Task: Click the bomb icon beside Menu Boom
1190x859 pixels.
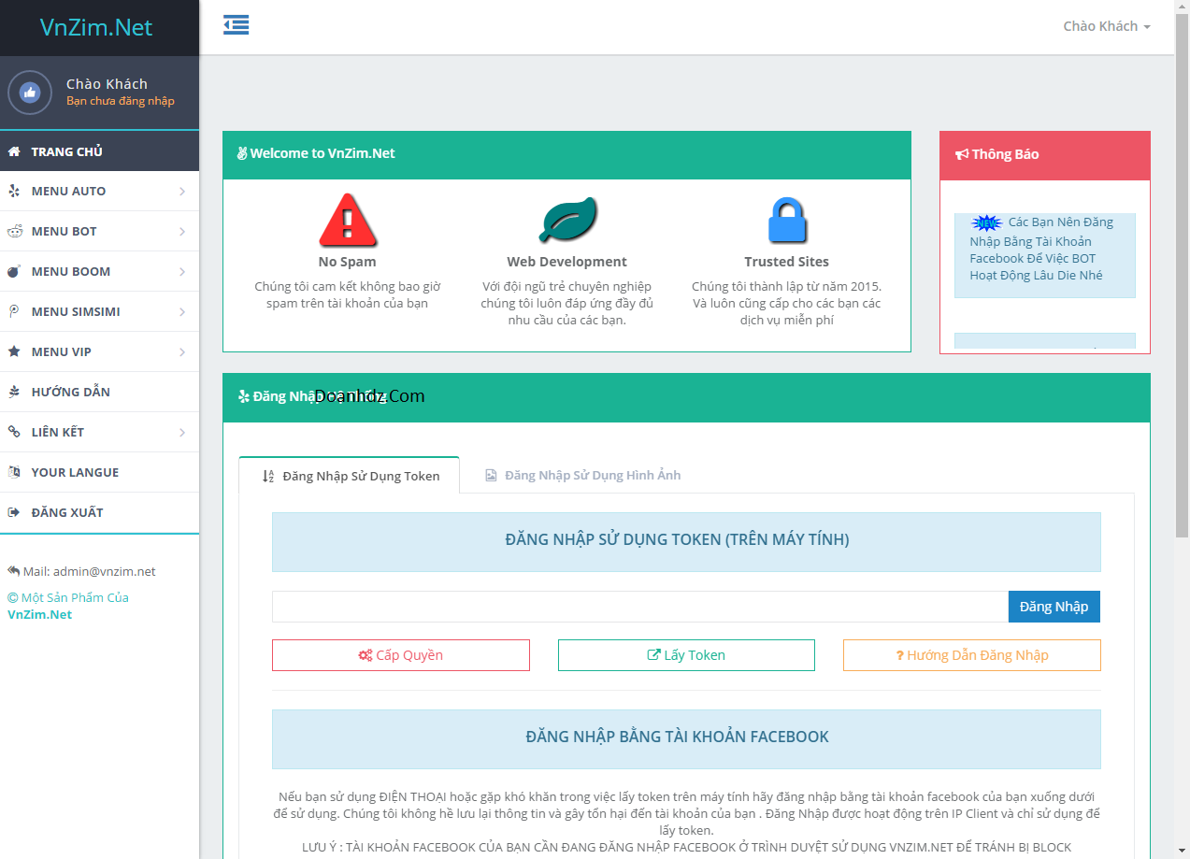Action: pyautogui.click(x=14, y=272)
